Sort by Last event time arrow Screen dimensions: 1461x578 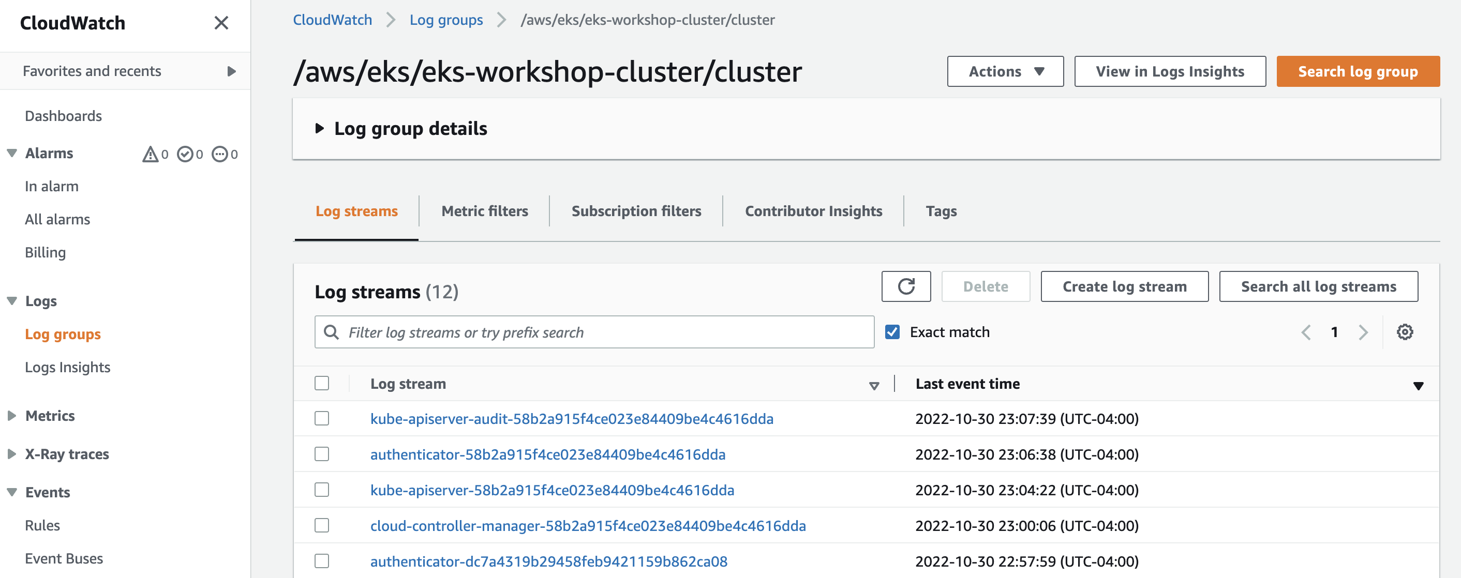(1418, 385)
